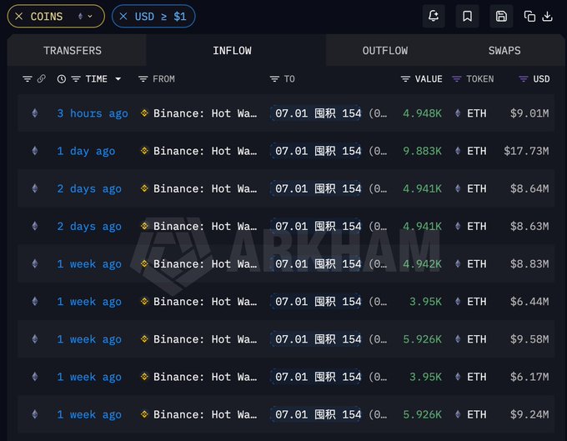This screenshot has height=441, width=567.
Task: Open the TIME column filter
Action: (x=76, y=79)
